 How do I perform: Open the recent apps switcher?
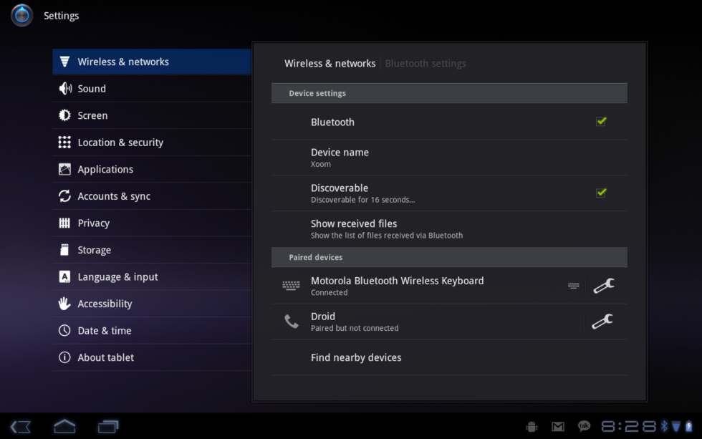108,427
